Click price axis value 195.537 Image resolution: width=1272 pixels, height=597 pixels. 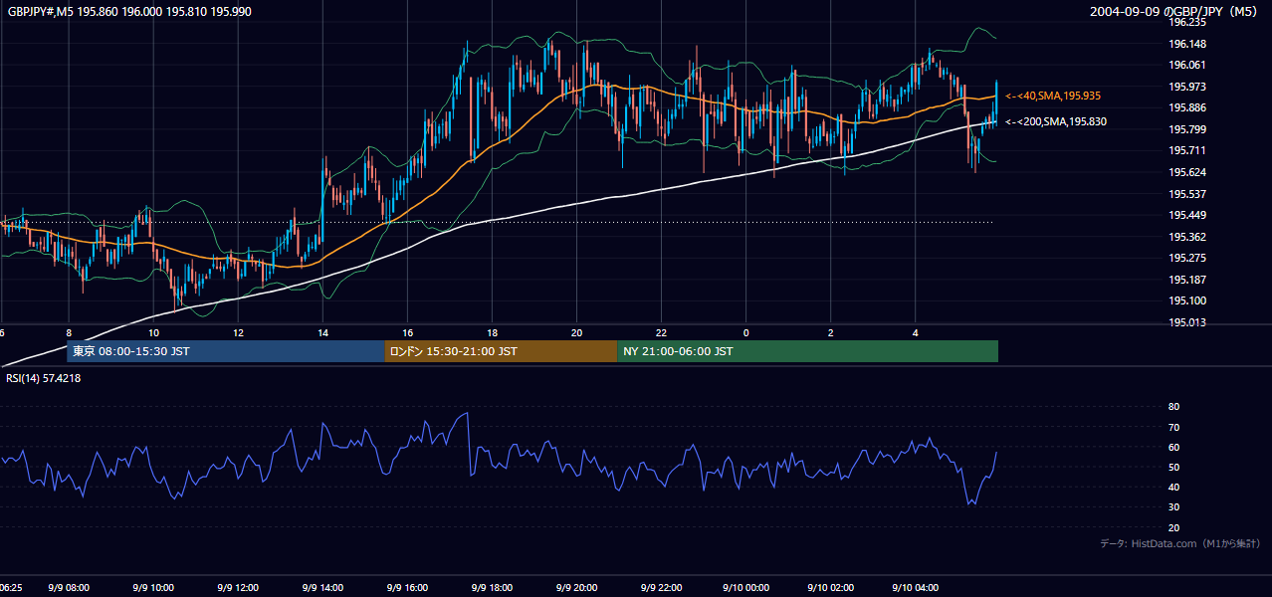[x=1188, y=194]
